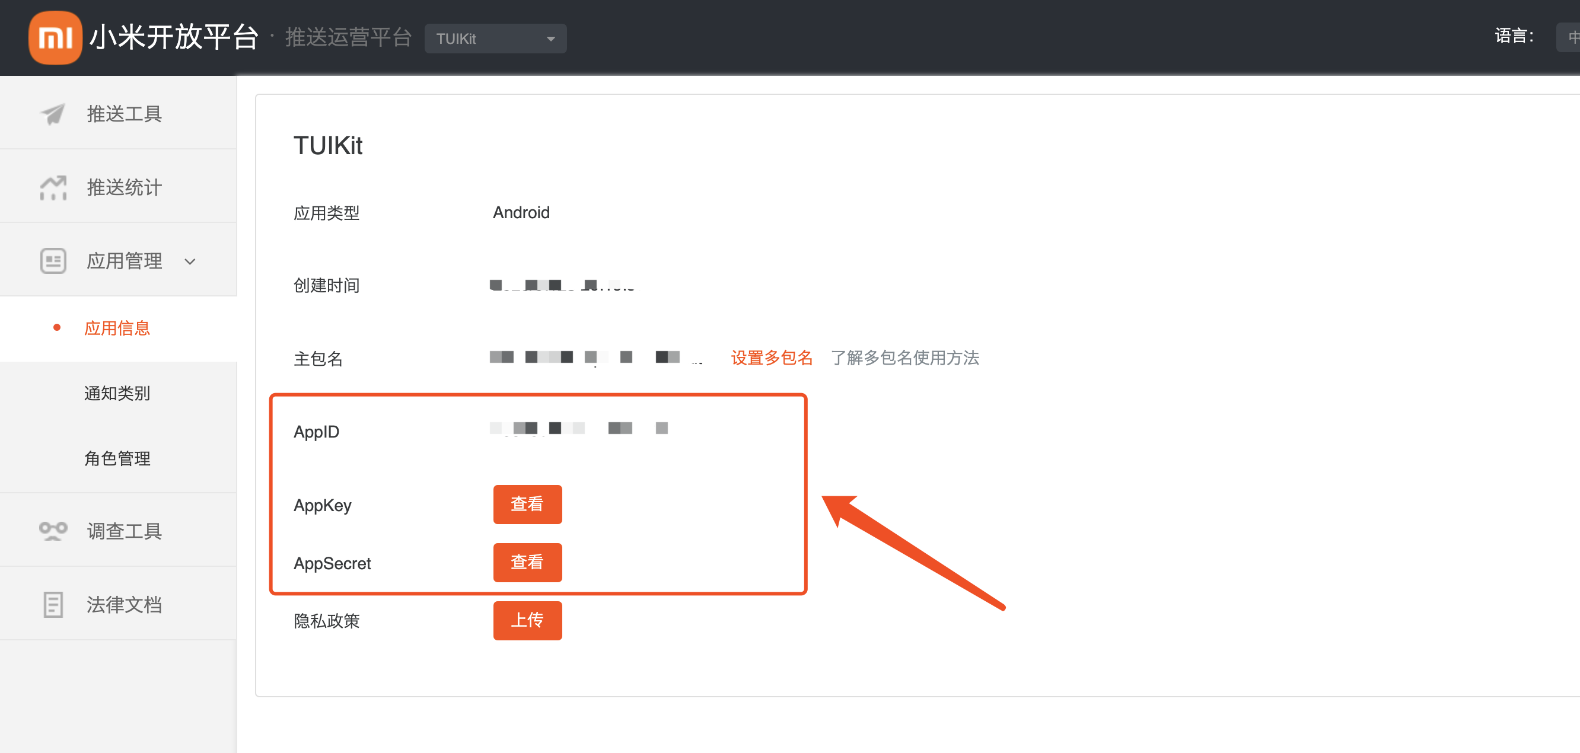Click the 语言 label in header
Image resolution: width=1580 pixels, height=753 pixels.
pos(1514,36)
